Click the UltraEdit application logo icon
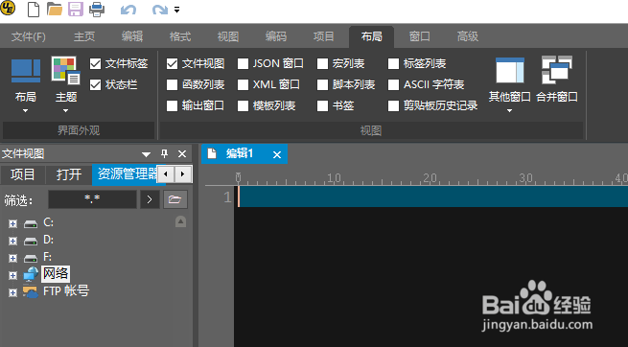Screen dimensions: 628x347 8,8
